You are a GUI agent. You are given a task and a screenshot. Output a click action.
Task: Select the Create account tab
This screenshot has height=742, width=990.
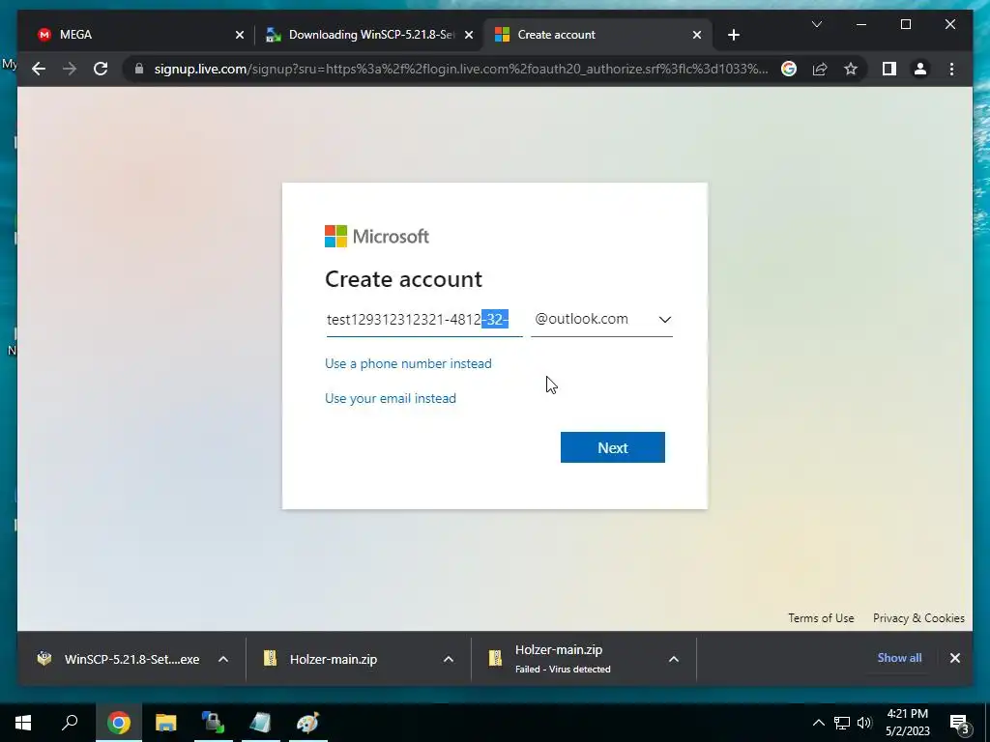pyautogui.click(x=597, y=35)
